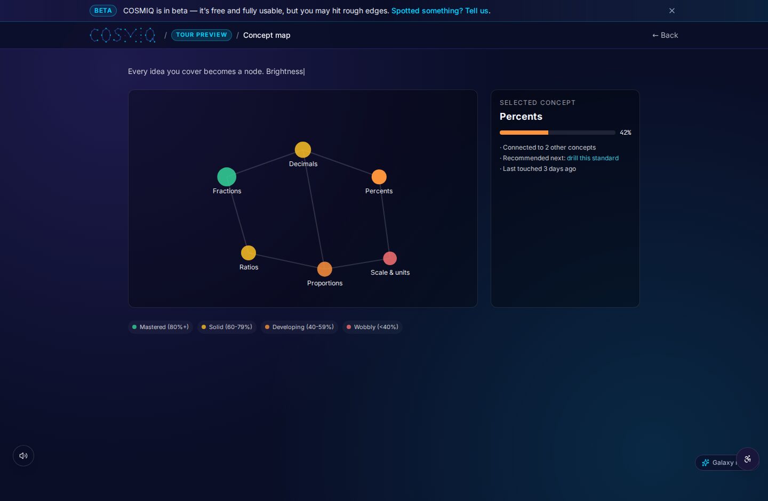Go back using the Back link

[x=665, y=35]
